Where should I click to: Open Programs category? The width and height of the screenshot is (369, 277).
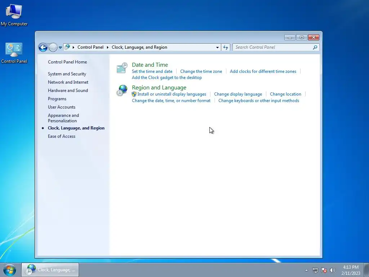click(57, 99)
